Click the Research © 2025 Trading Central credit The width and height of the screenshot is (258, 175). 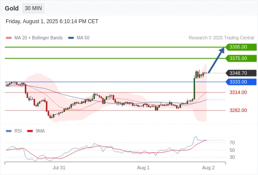coord(221,38)
